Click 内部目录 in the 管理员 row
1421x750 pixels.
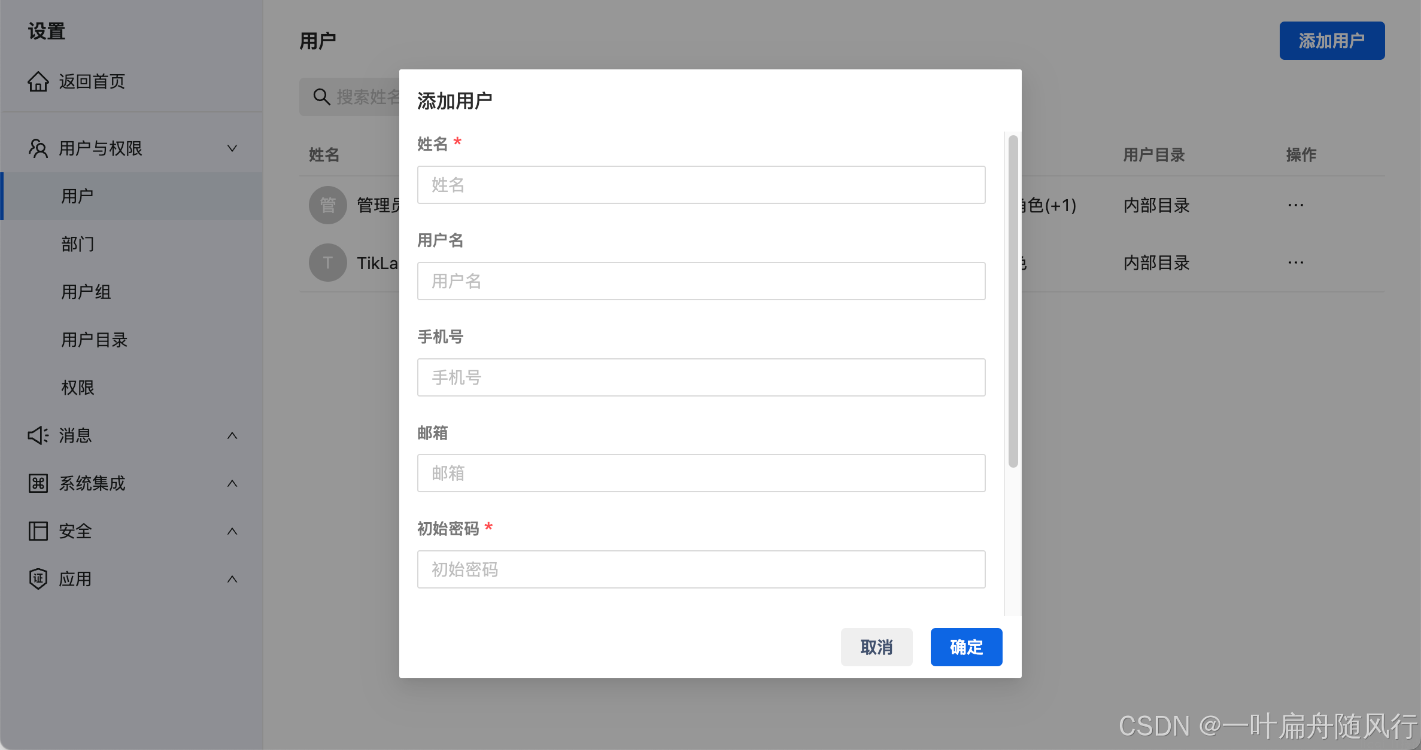[x=1156, y=205]
